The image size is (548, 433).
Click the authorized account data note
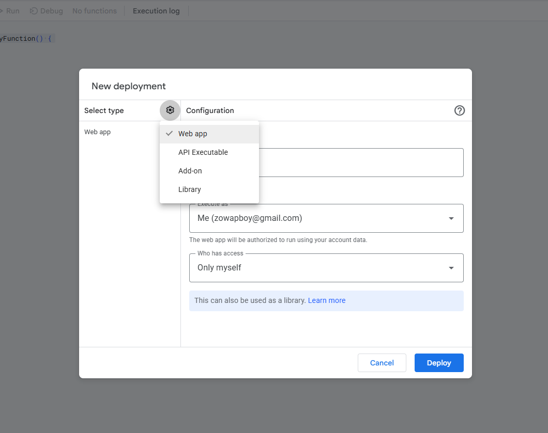click(278, 240)
